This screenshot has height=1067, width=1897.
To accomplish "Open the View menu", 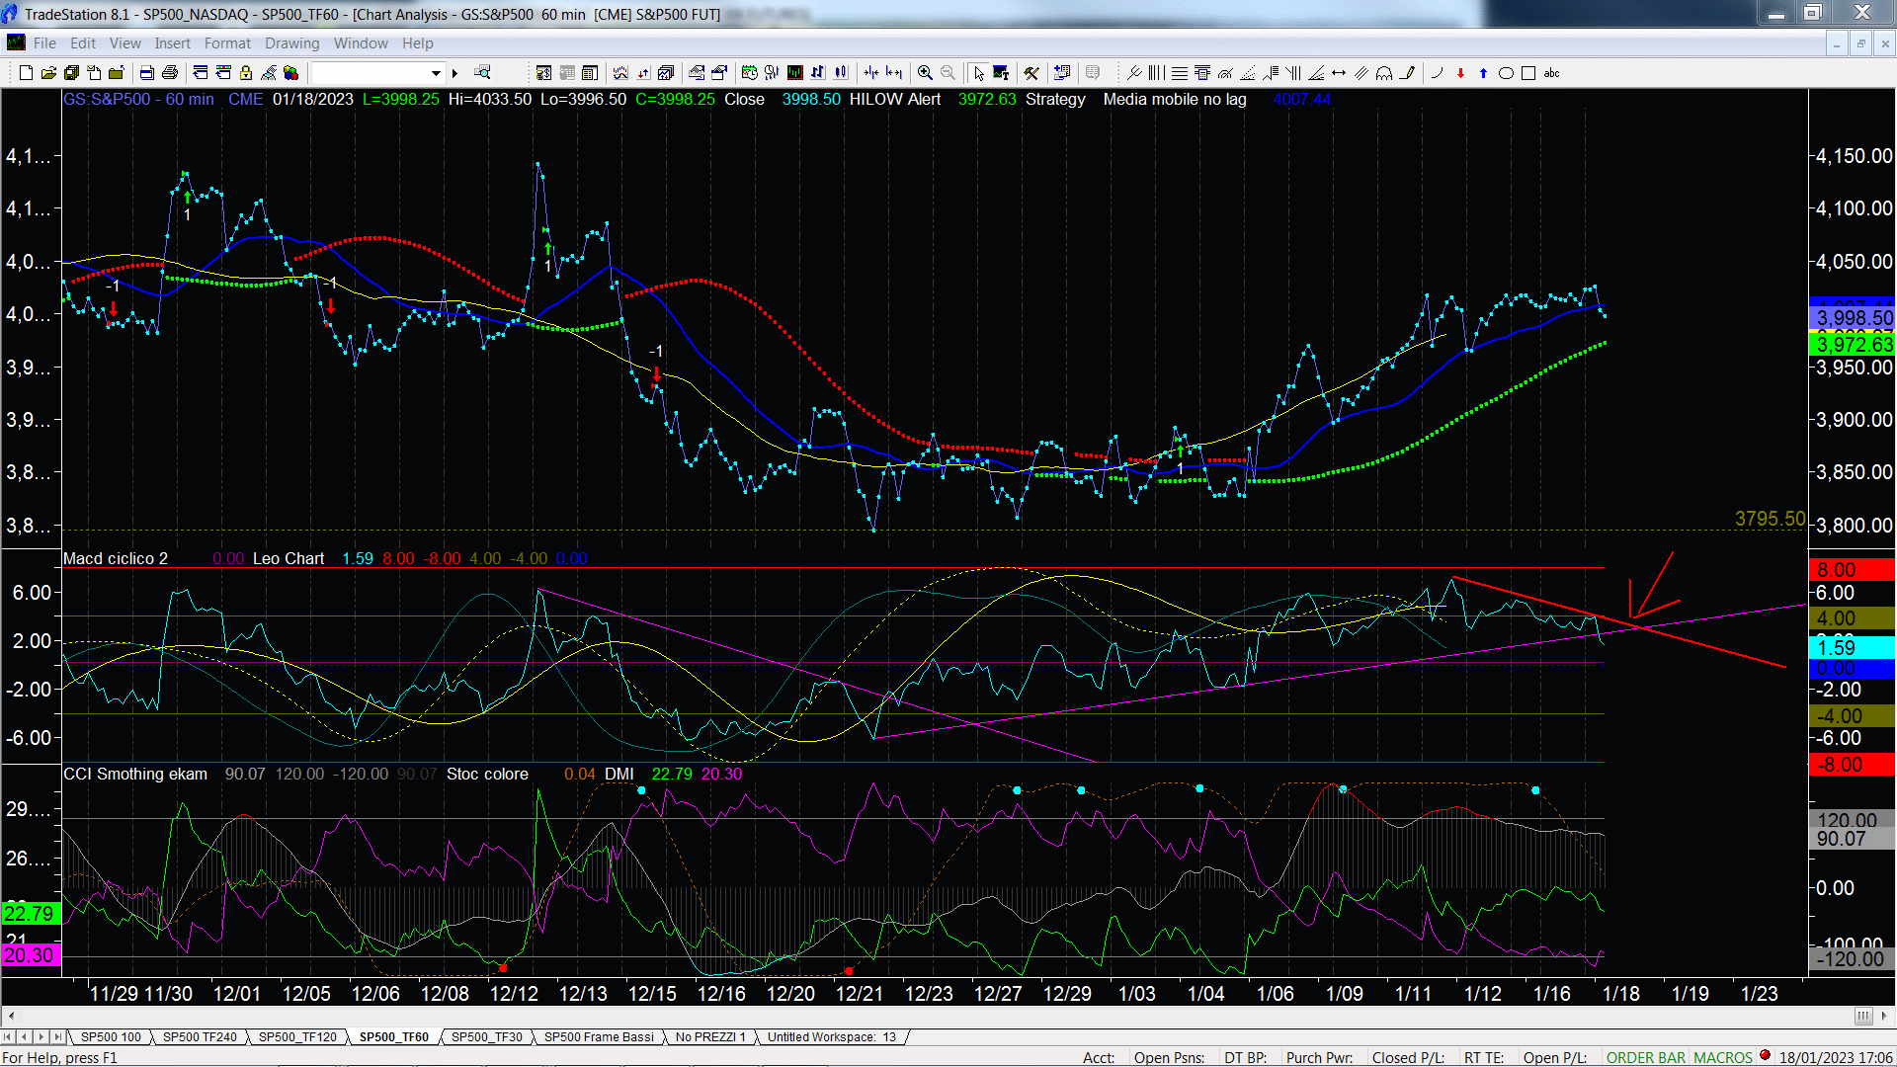I will [124, 43].
